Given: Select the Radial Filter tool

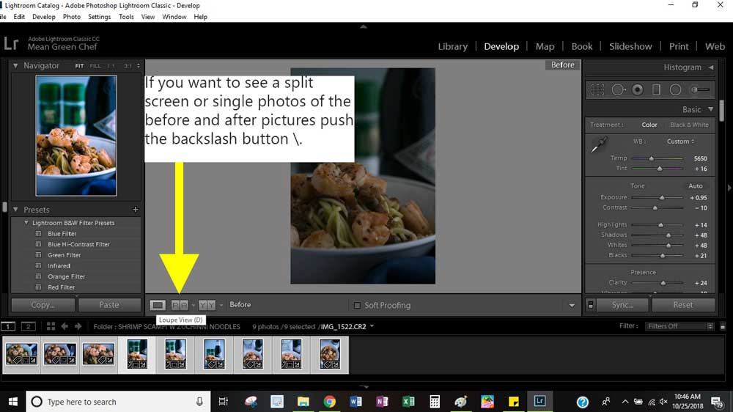Looking at the screenshot, I should coord(675,89).
